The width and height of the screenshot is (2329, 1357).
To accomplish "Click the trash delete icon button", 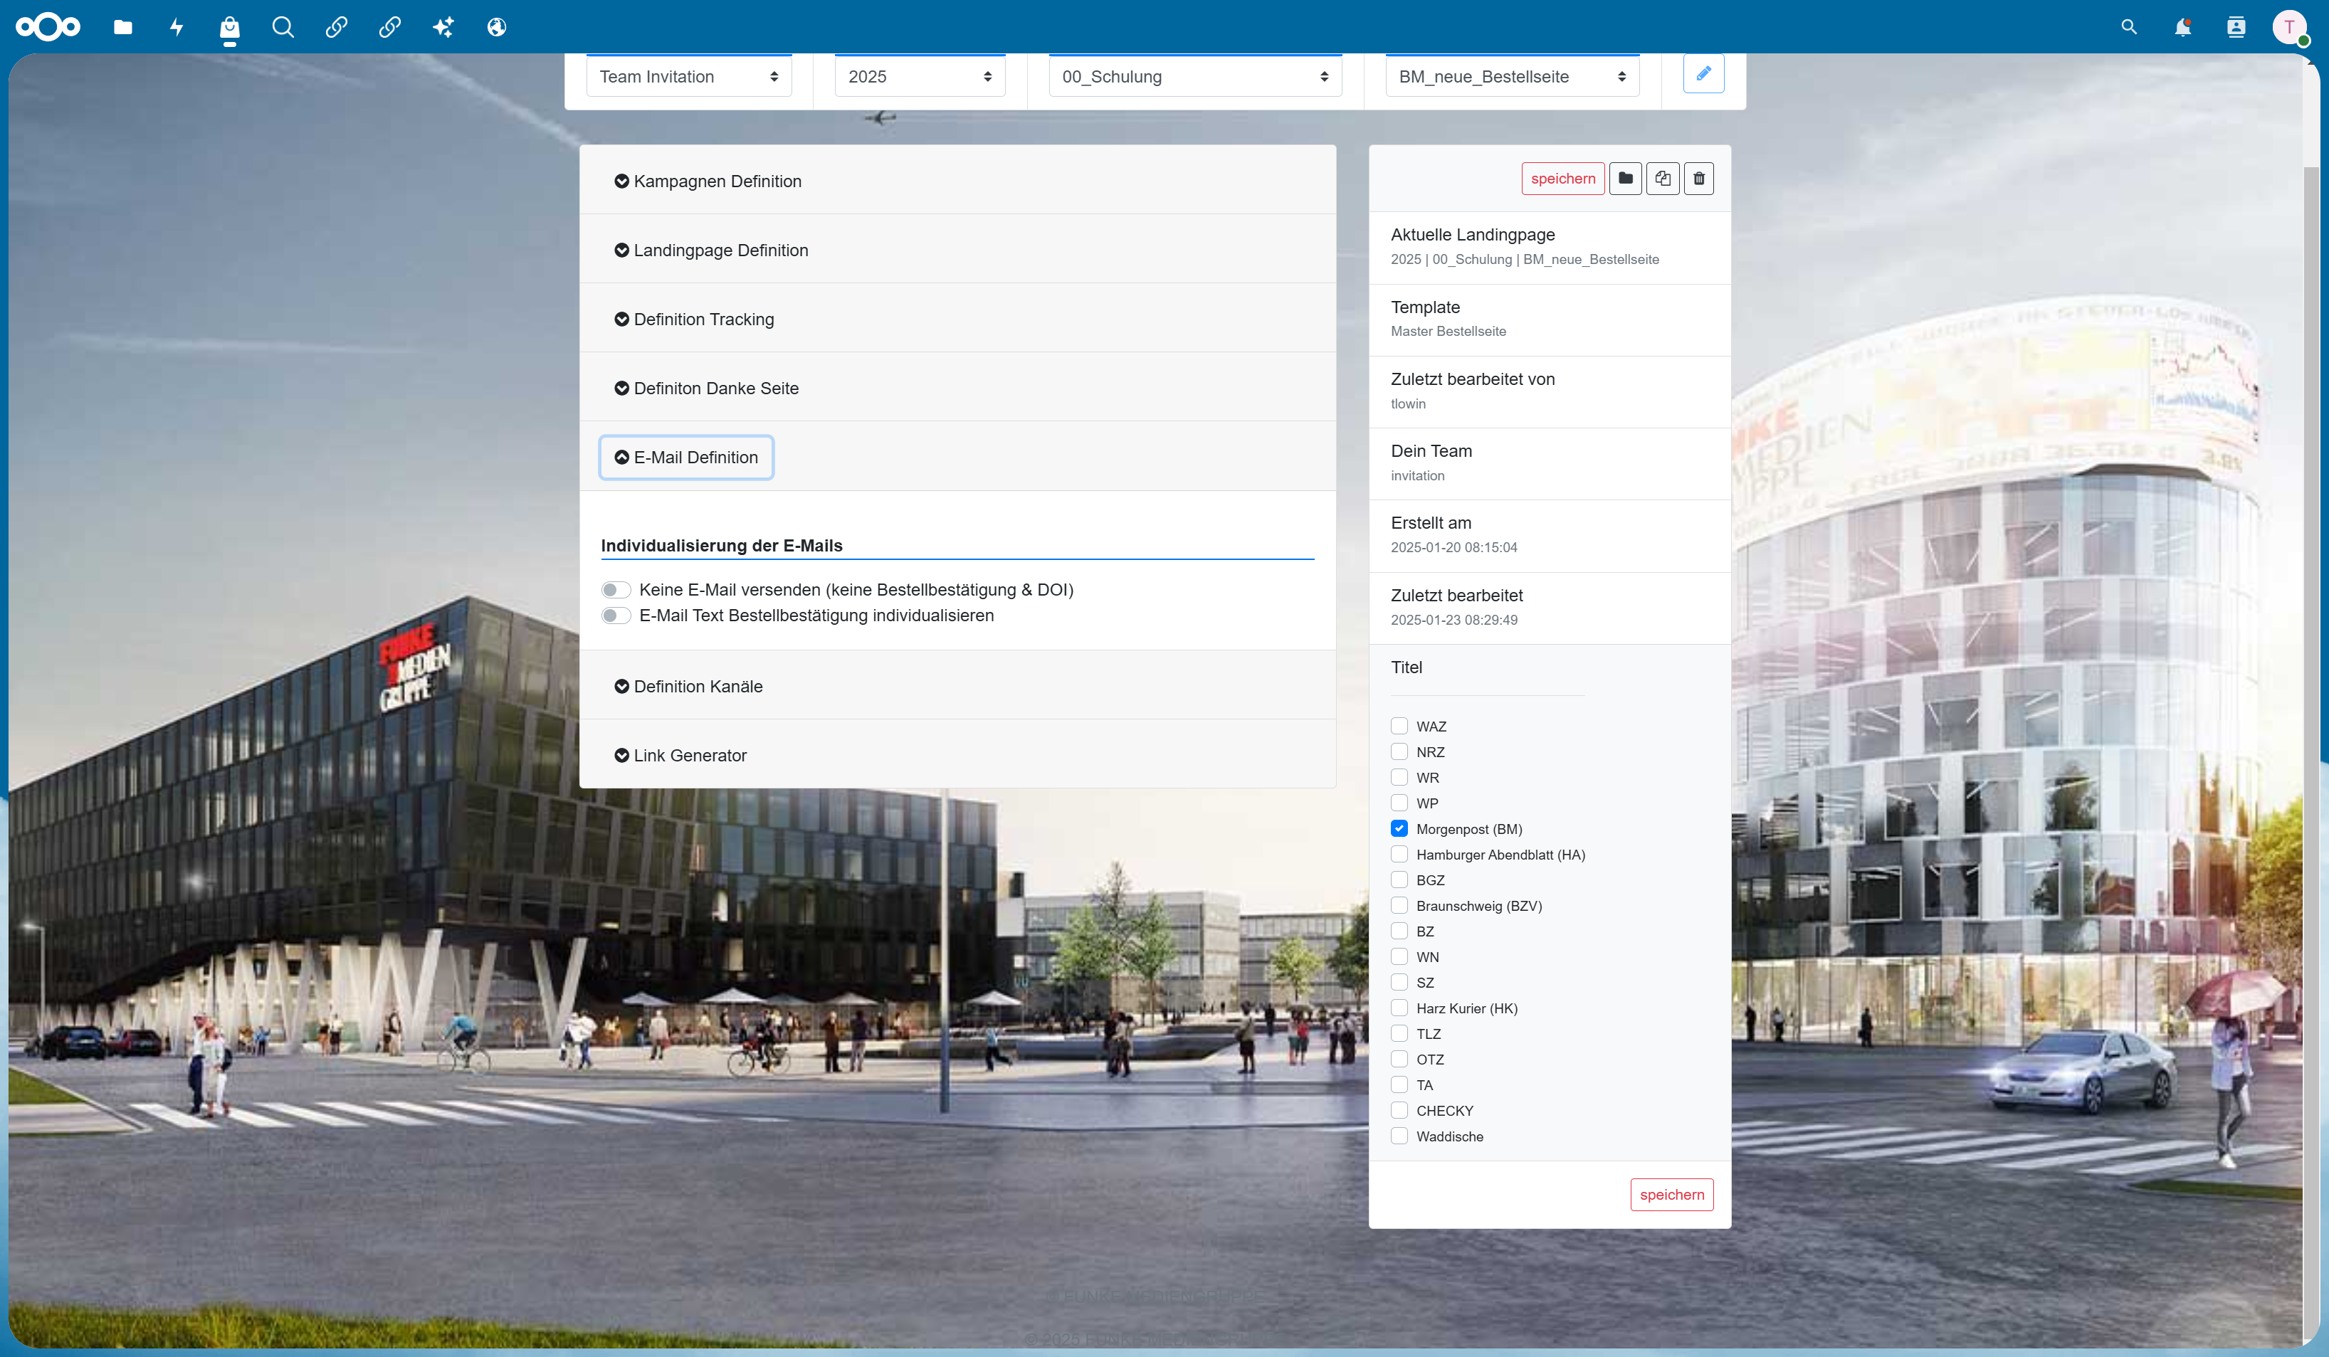I will click(x=1698, y=179).
